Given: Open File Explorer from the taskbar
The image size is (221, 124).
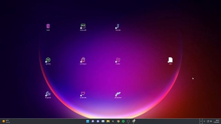Looking at the screenshot, I should [x=108, y=121].
